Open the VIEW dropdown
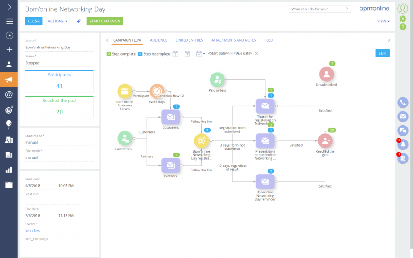The image size is (413, 258). tap(383, 21)
